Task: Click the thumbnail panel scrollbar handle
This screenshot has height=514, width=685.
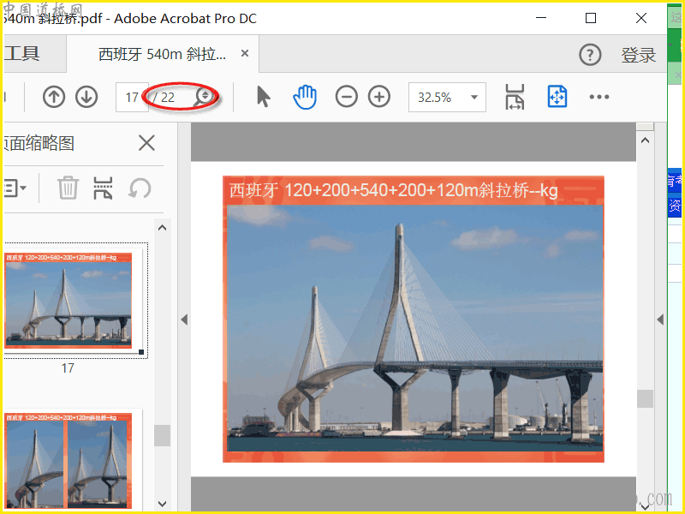Action: (x=162, y=435)
